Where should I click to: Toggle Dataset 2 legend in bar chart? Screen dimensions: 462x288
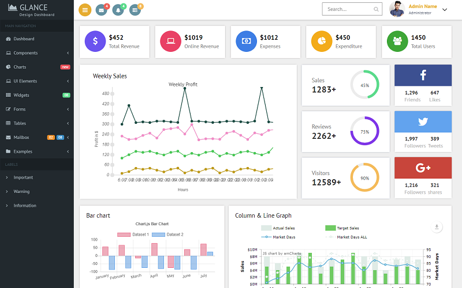(167, 234)
